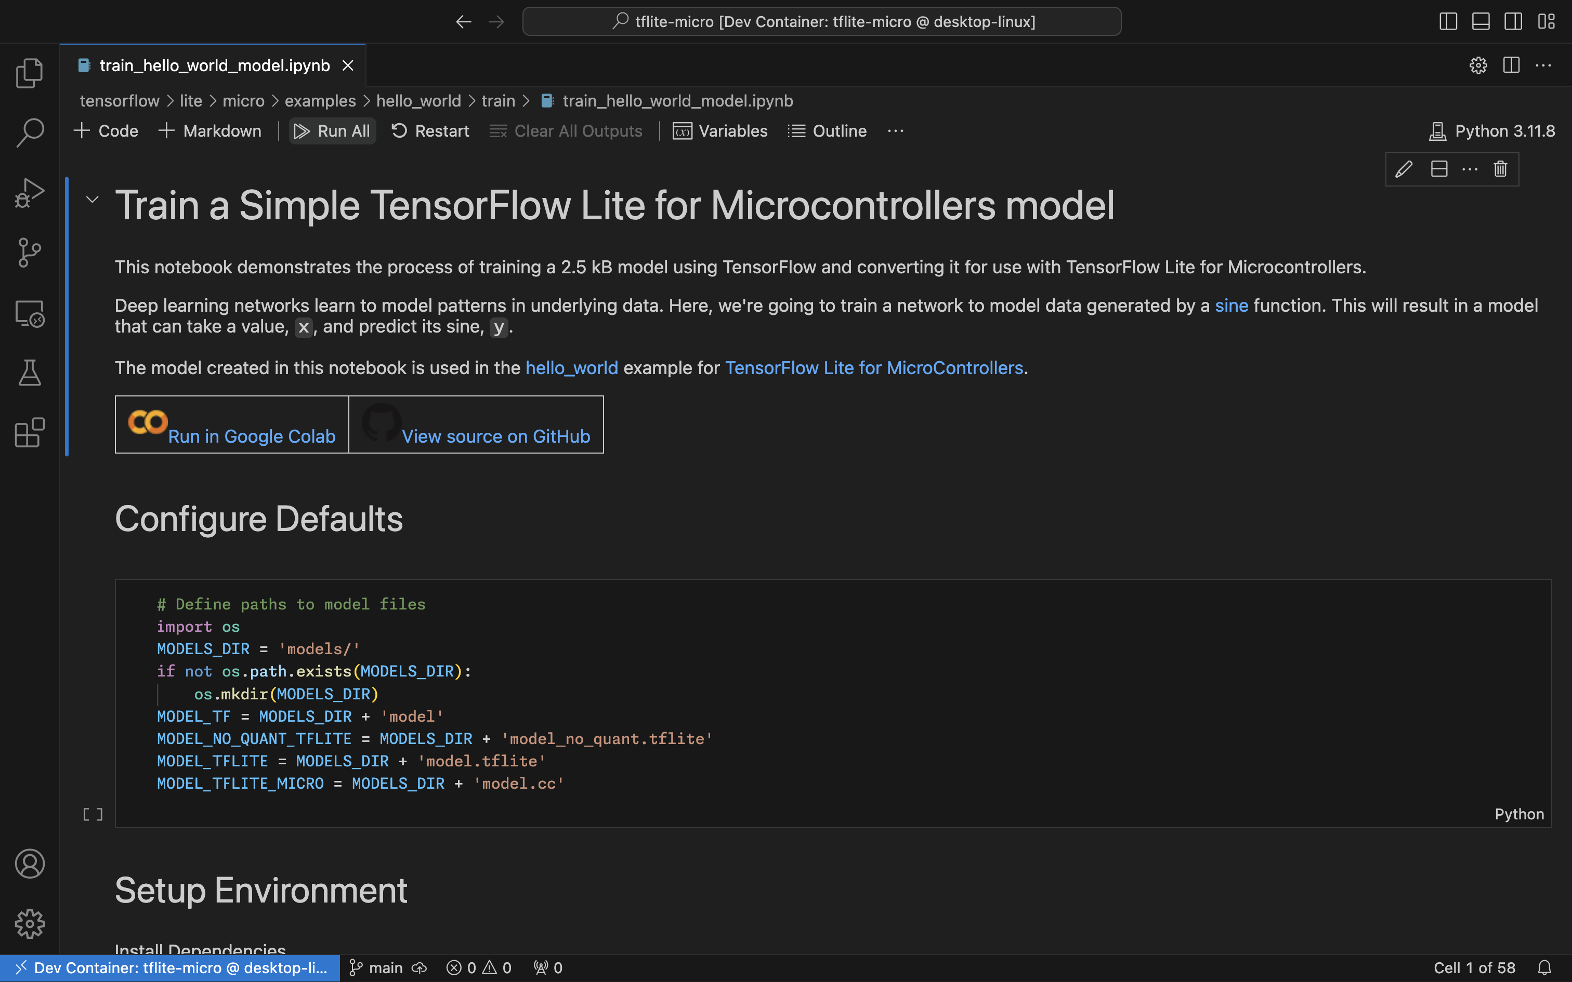Click breadcrumb file train_hello_world_model.ipynb
This screenshot has width=1572, height=982.
(x=677, y=101)
